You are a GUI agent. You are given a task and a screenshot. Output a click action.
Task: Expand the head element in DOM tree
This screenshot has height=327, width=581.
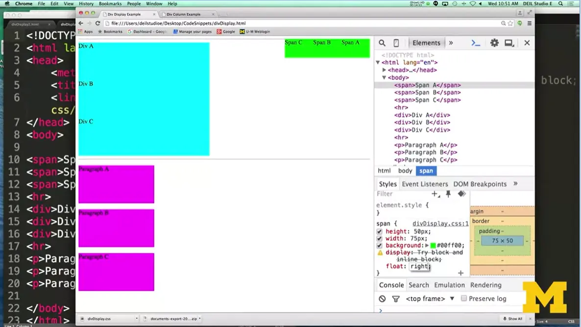pos(385,70)
